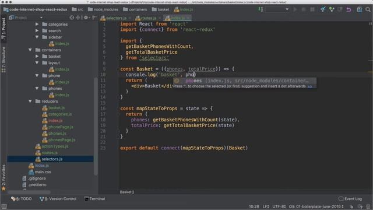Click the collapse-all icon in Project panel header
The image size is (373, 210).
tap(78, 17)
